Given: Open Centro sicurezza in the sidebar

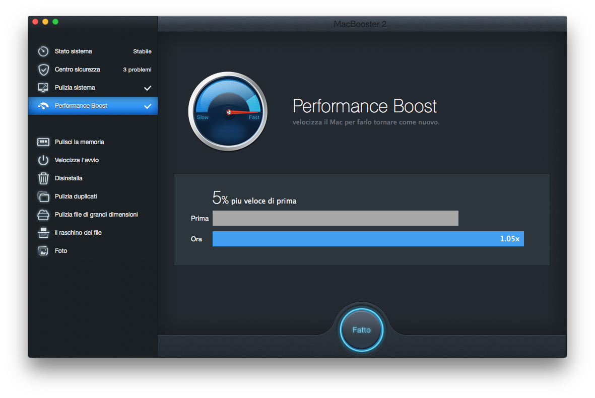Looking at the screenshot, I should (93, 70).
